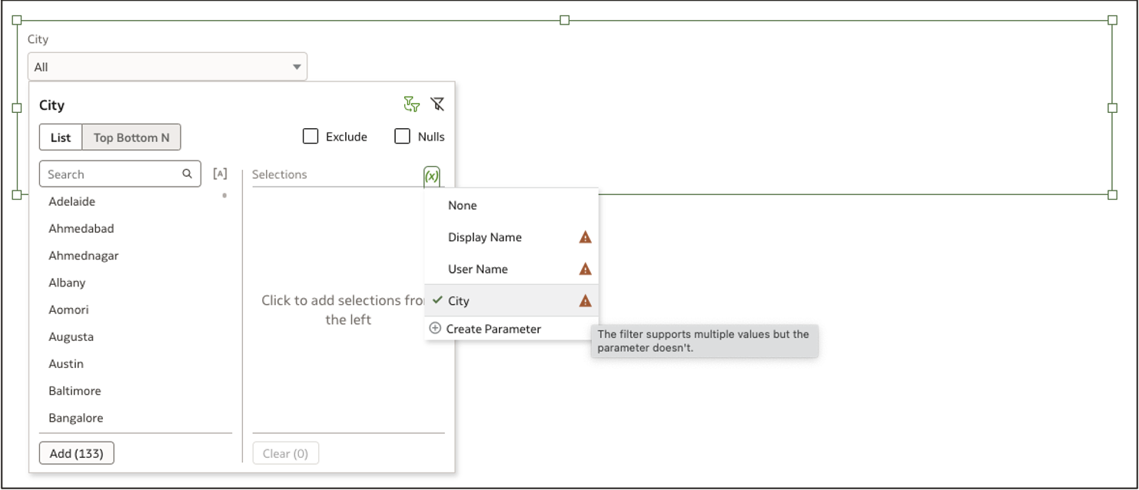Choose None from the parameter menu
1139x490 pixels.
(462, 205)
